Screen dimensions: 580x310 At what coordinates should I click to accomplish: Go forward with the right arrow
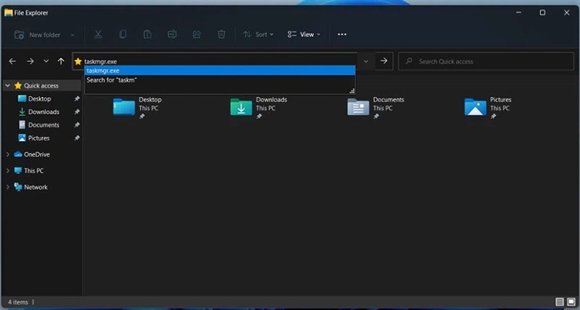point(30,62)
